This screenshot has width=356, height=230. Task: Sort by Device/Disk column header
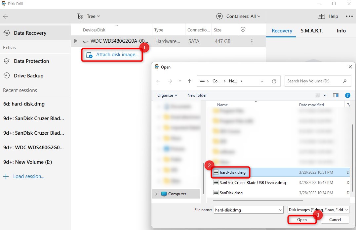click(x=116, y=30)
